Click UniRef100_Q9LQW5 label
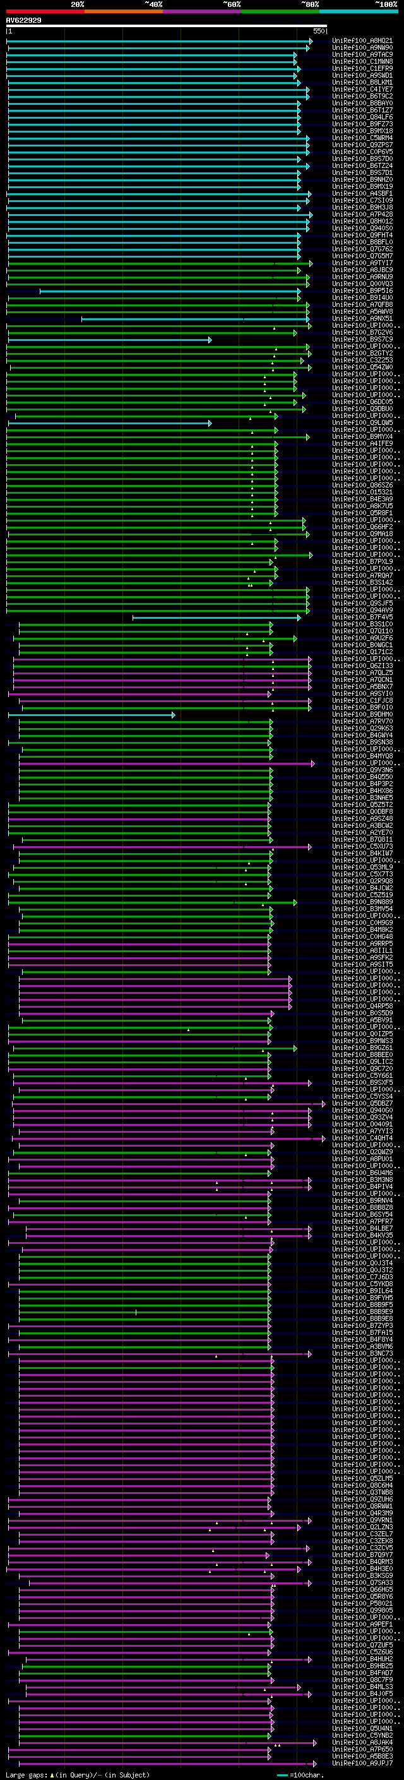The height and width of the screenshot is (1780, 404). tap(362, 423)
